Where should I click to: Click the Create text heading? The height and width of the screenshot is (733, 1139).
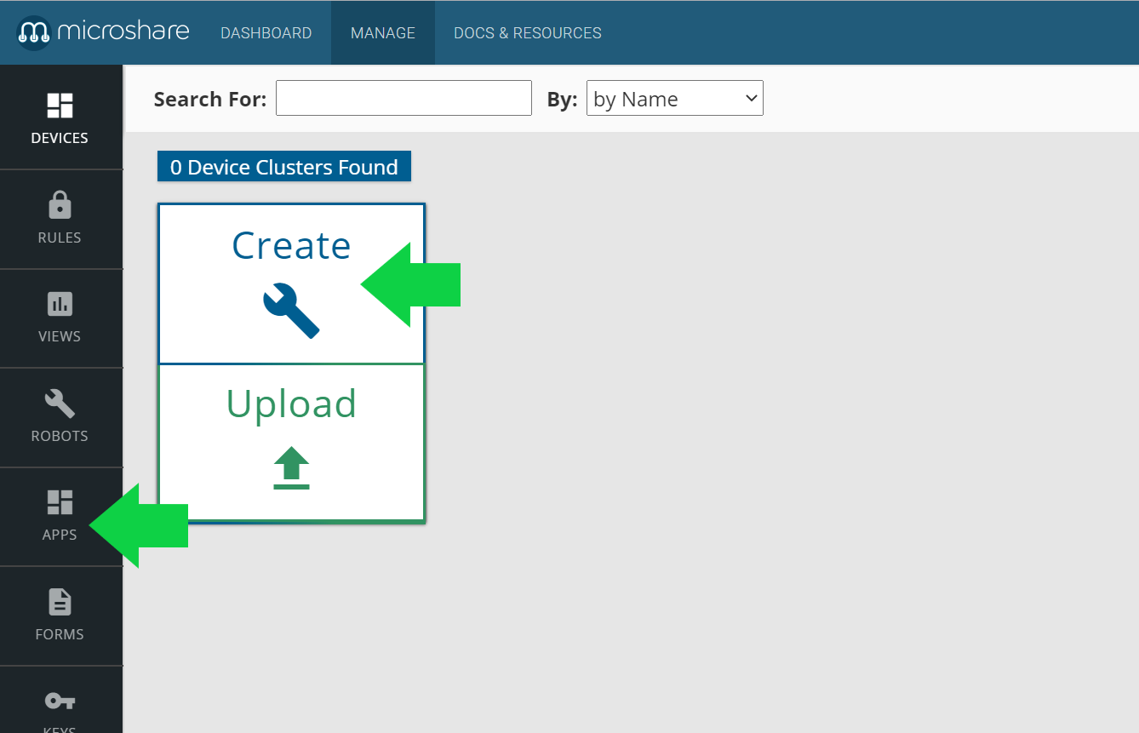pos(291,246)
